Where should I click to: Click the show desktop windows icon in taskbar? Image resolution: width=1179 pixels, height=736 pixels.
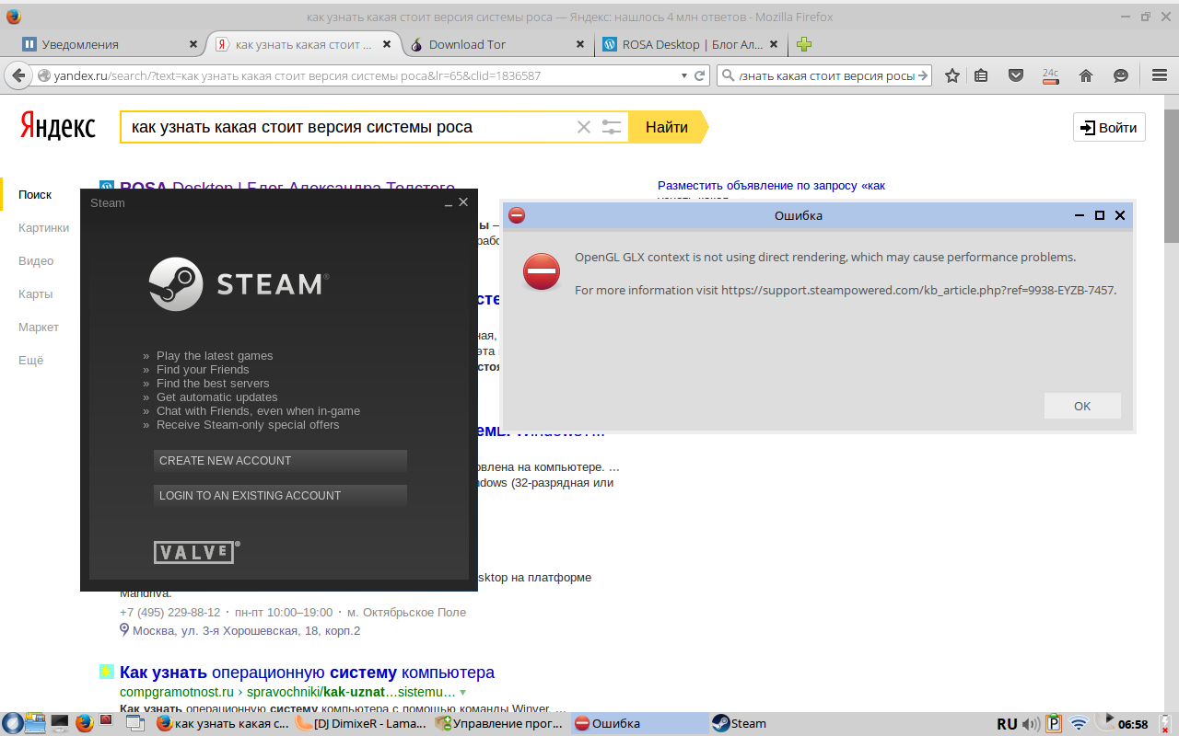(x=135, y=723)
